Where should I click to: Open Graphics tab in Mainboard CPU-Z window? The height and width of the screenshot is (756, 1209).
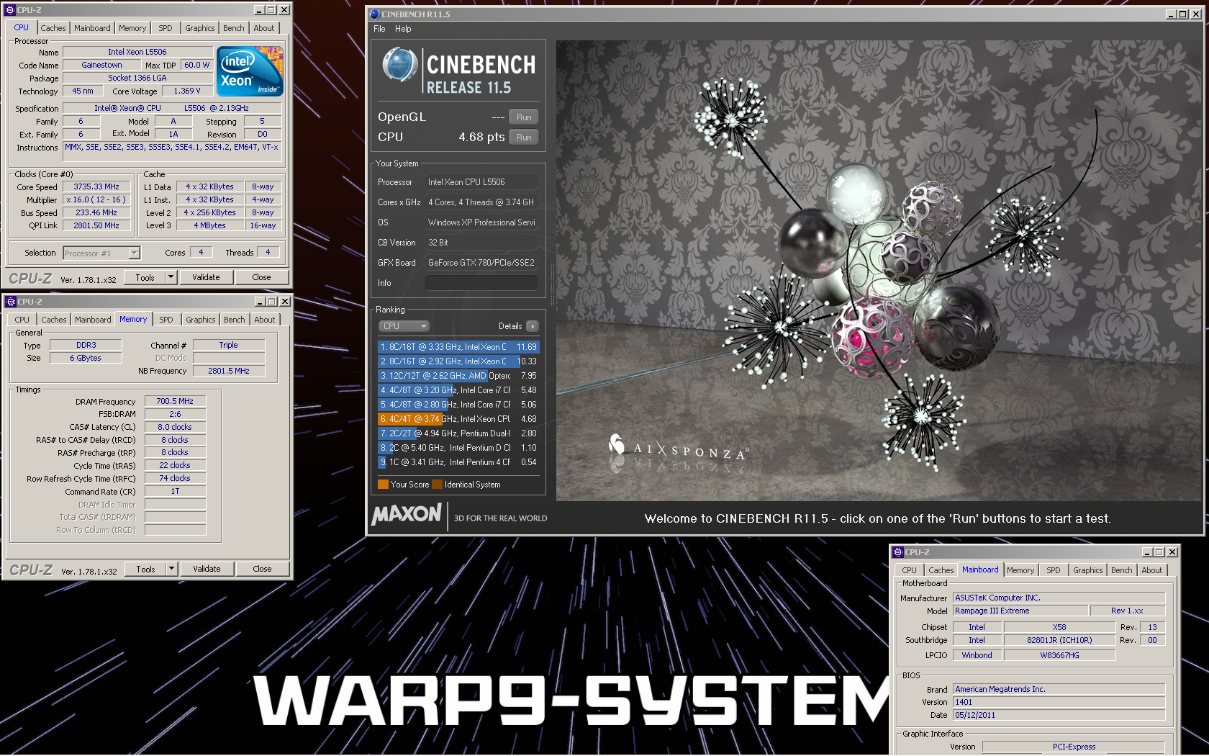pyautogui.click(x=1088, y=570)
